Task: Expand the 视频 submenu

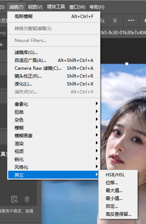Action: click(x=54, y=151)
